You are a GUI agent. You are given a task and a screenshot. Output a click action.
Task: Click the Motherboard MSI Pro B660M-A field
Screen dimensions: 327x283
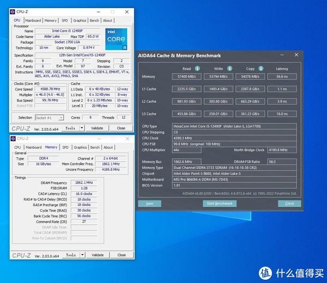click(234, 180)
